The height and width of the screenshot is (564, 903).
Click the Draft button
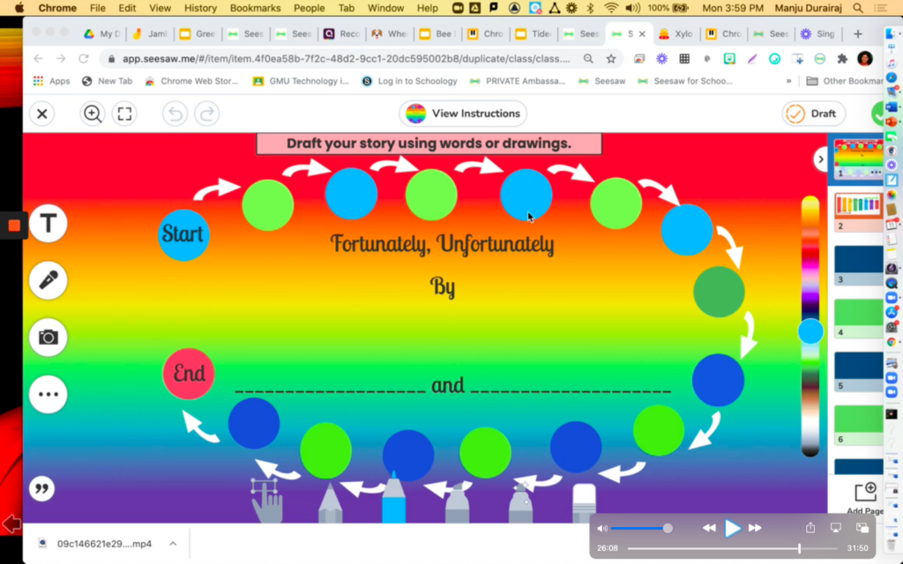[x=813, y=114]
